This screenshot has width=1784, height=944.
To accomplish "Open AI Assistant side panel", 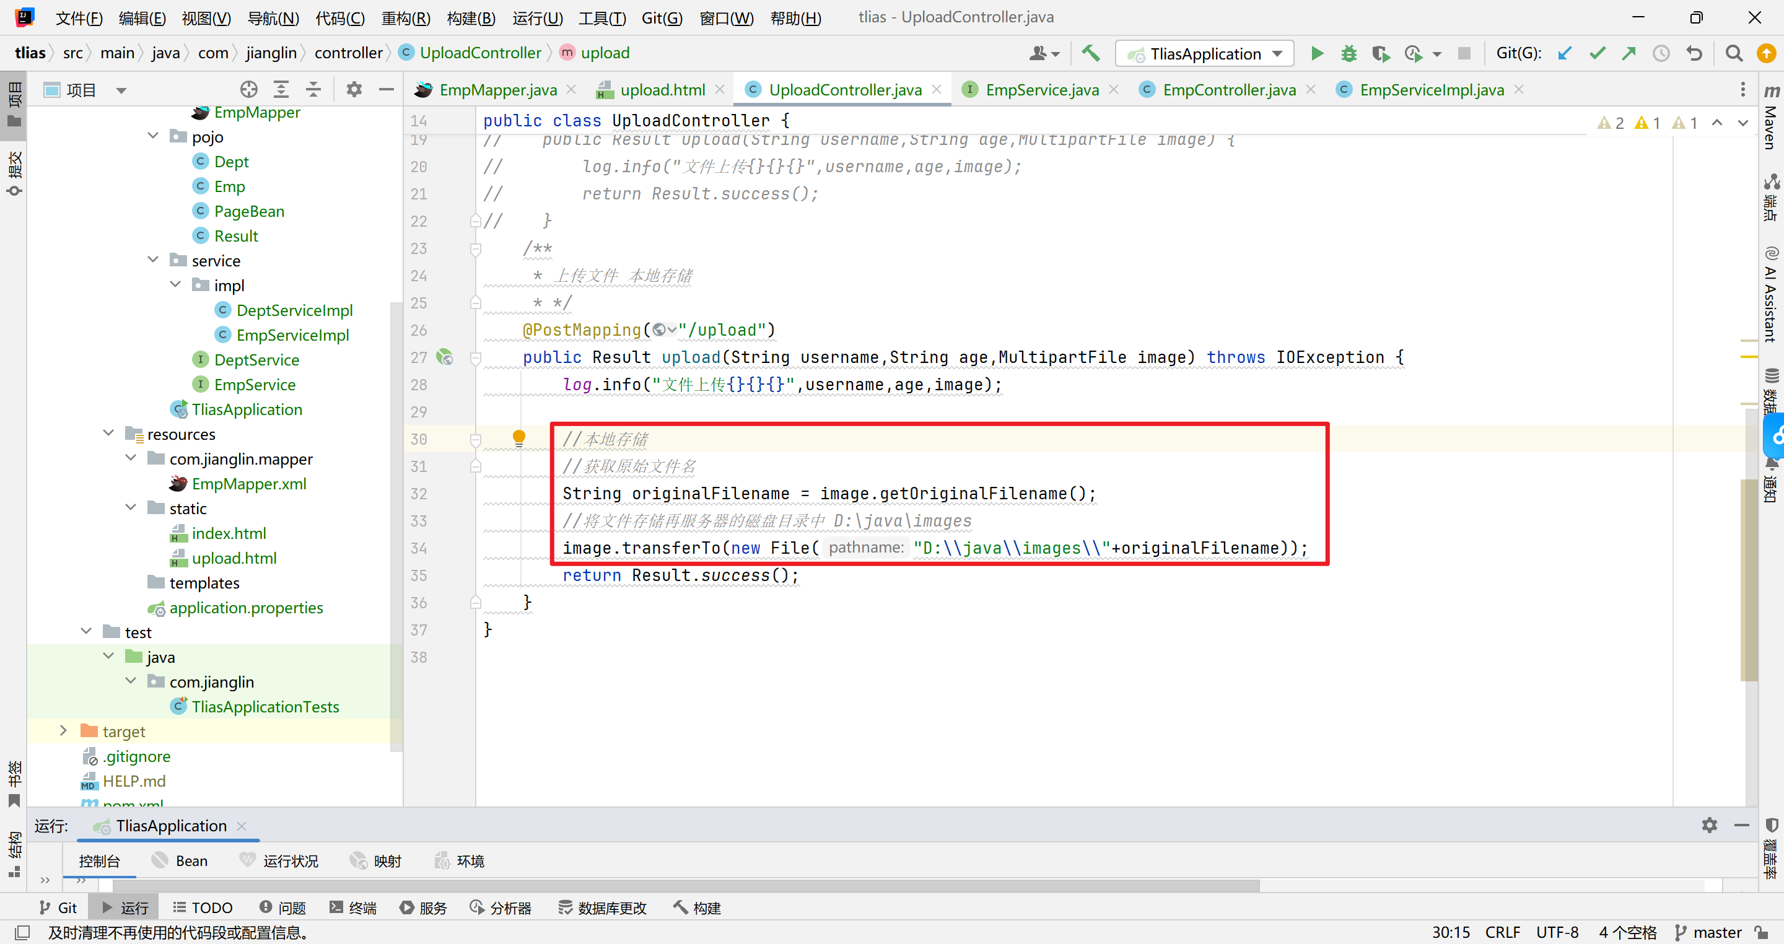I will pos(1771,294).
